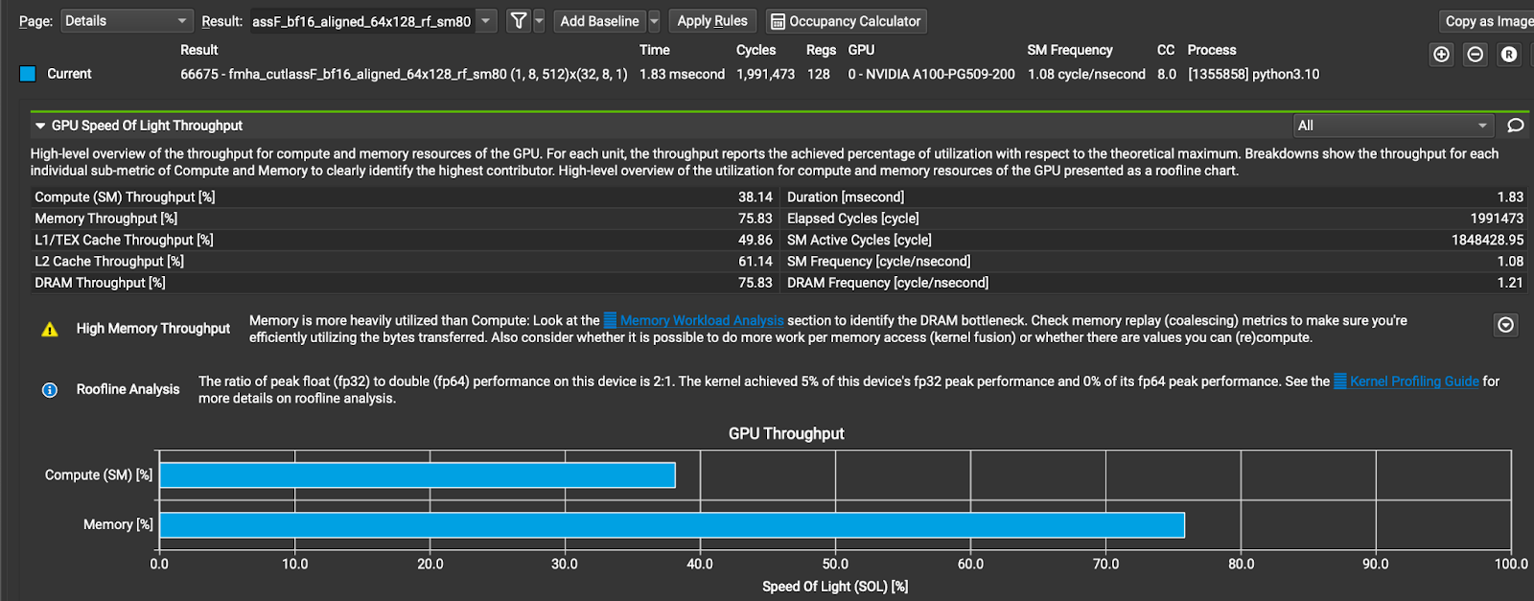Open Occupancy Calculator

click(846, 21)
